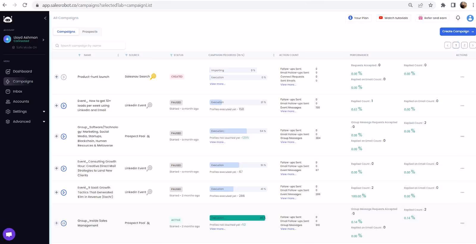Click the CREATED status badge
The image size is (476, 244).
pyautogui.click(x=177, y=77)
